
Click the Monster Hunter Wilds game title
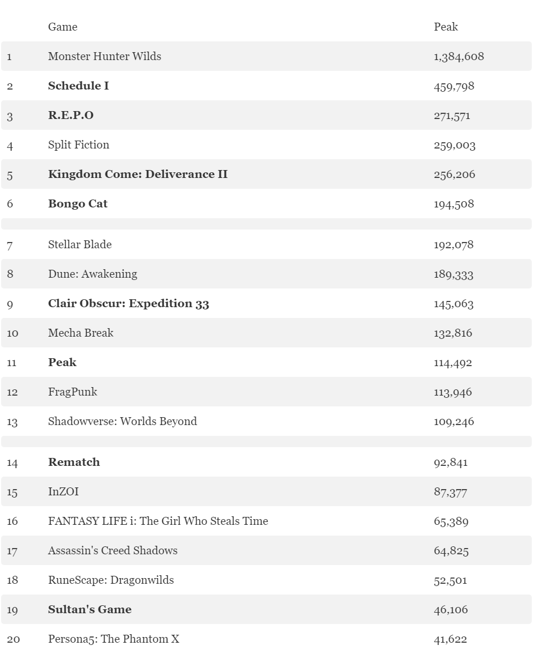coord(104,56)
